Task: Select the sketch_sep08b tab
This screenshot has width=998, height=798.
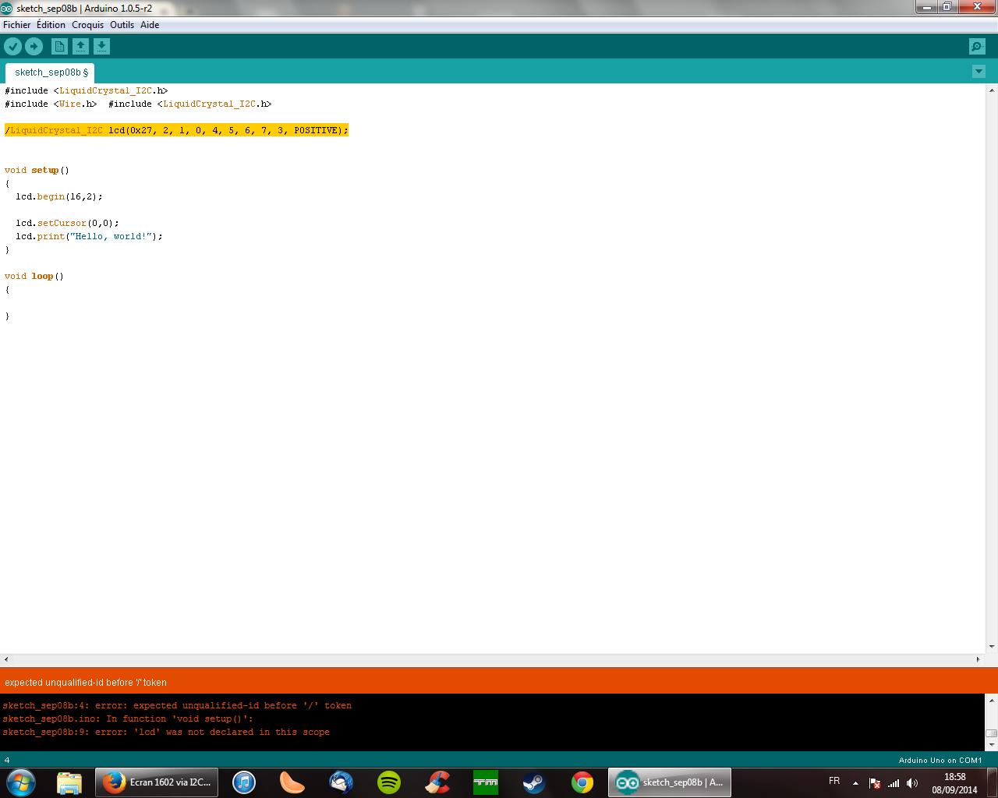Action: coord(50,72)
